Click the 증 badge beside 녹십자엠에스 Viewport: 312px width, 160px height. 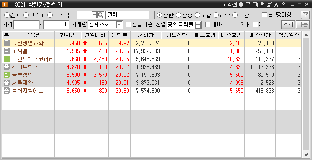[x=7, y=91]
